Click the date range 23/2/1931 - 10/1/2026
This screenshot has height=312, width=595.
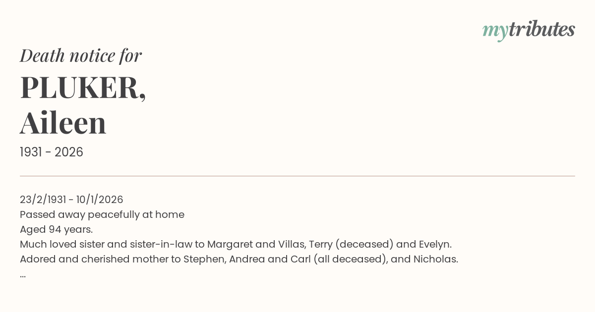pos(71,200)
